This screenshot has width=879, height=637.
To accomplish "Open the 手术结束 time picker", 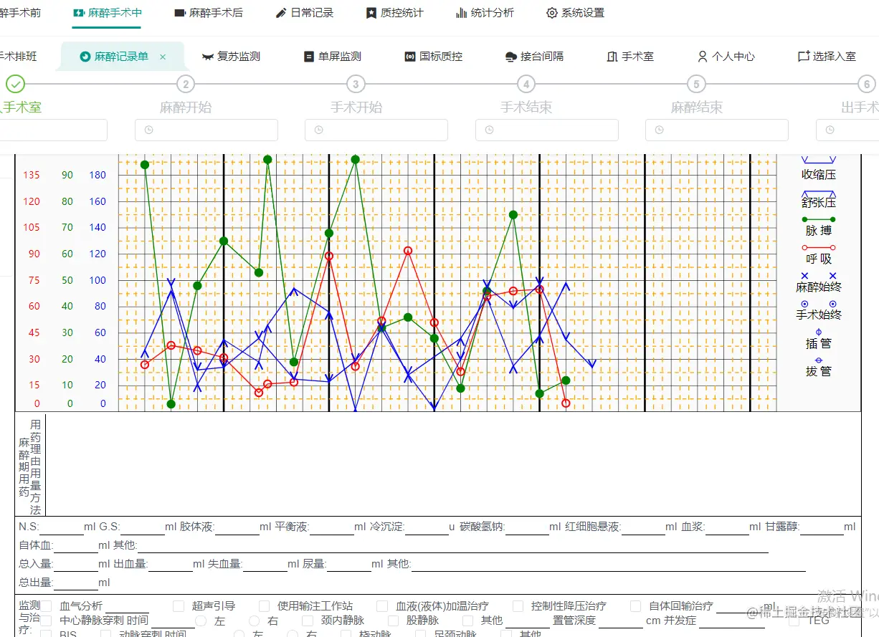I will [547, 130].
